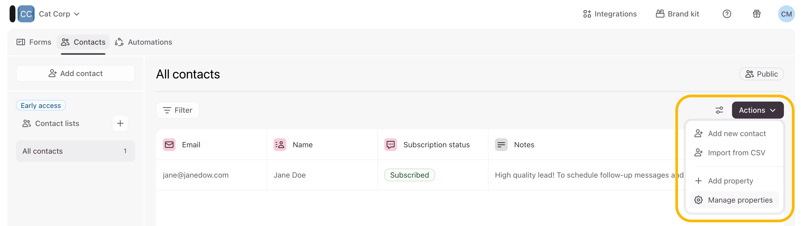Open the CM user avatar menu
This screenshot has width=802, height=226.
pyautogui.click(x=786, y=14)
